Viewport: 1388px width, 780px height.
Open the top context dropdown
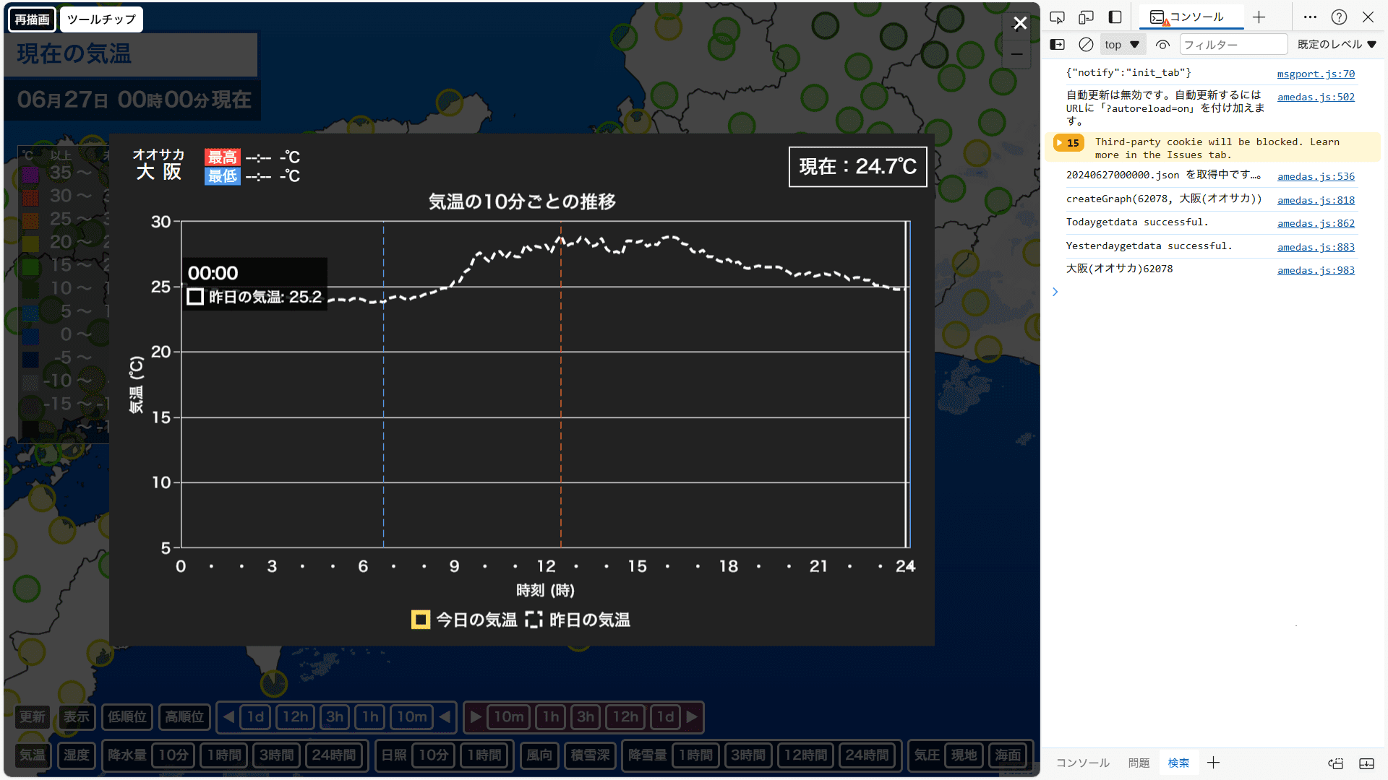[1122, 45]
